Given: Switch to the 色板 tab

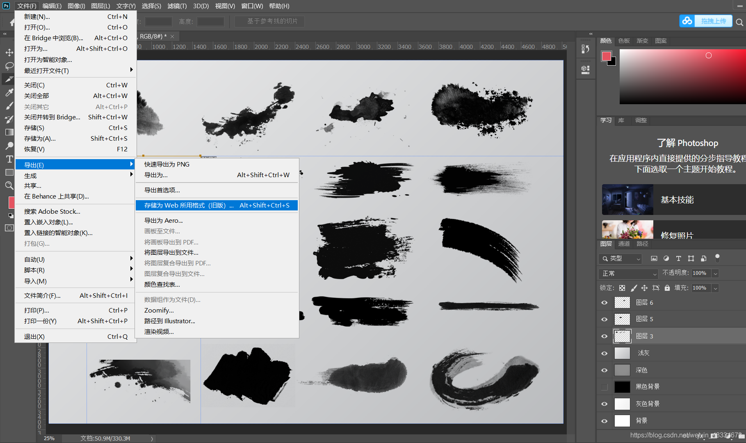Looking at the screenshot, I should (624, 41).
